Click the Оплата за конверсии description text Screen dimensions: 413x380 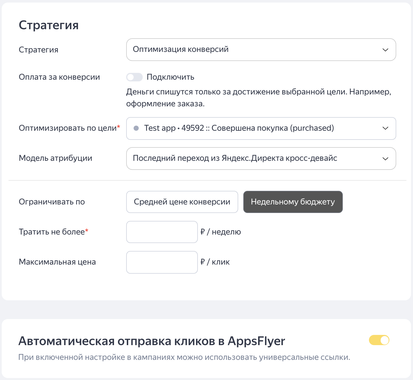pyautogui.click(x=258, y=98)
